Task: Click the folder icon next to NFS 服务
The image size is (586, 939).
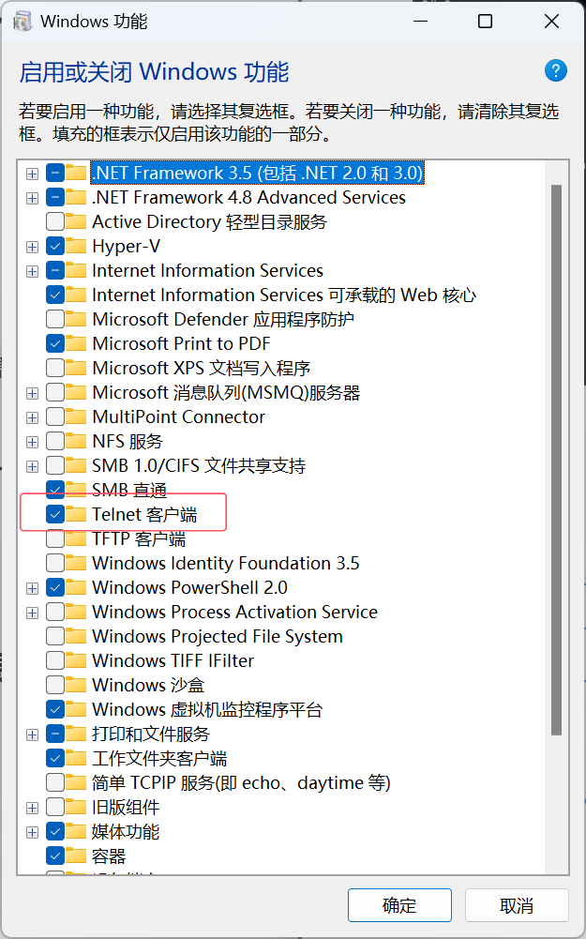Action: (x=77, y=442)
